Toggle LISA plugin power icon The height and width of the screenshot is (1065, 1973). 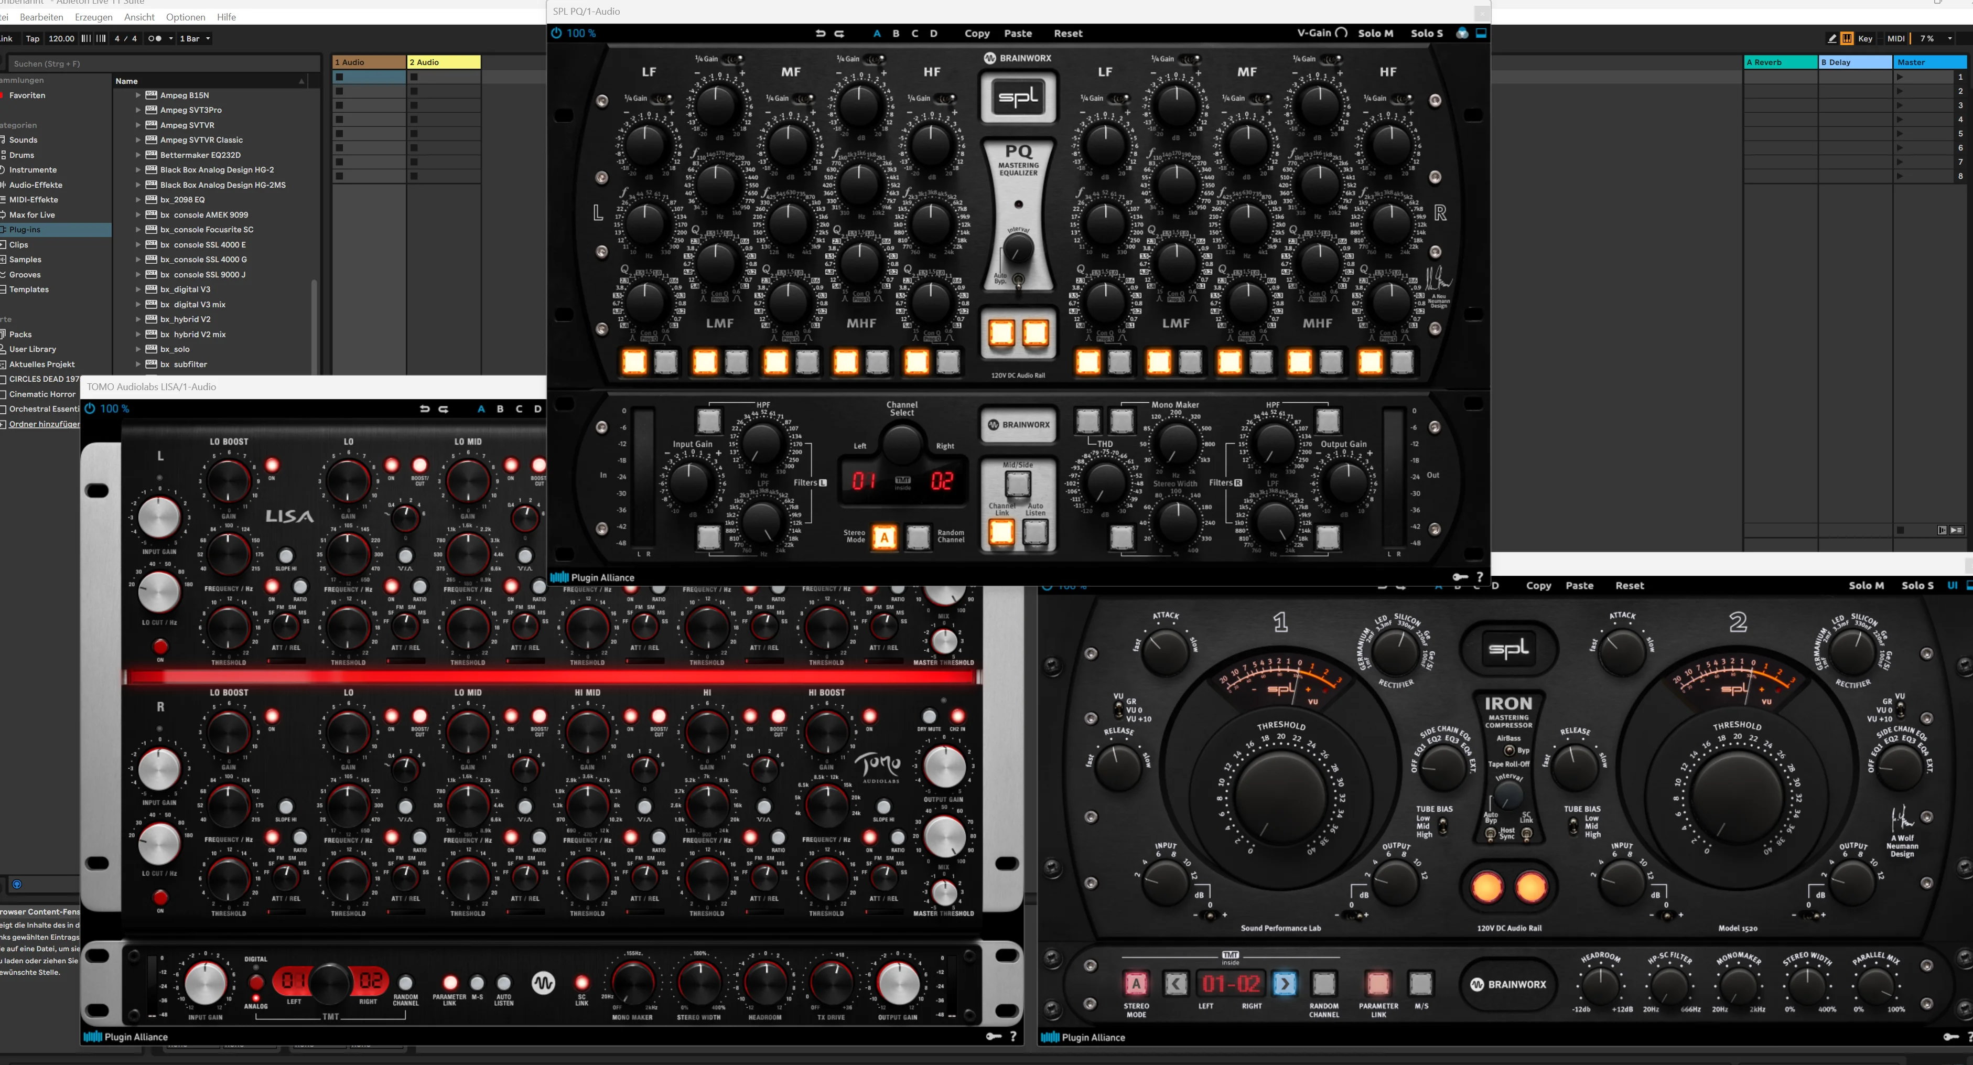click(90, 408)
